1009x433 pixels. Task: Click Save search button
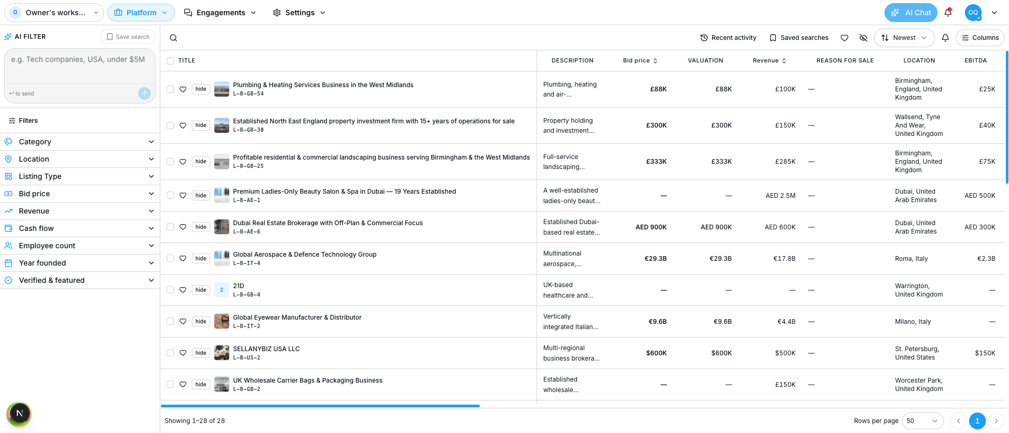[128, 37]
